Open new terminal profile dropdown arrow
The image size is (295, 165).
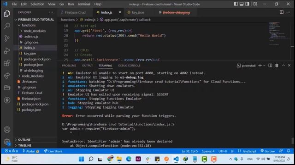click(x=264, y=66)
